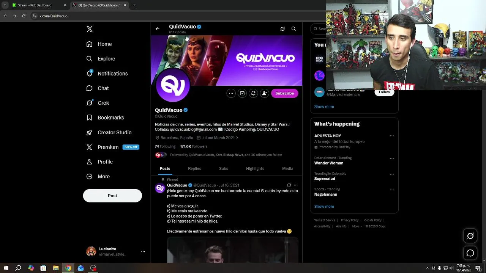Click Chrome icon on Windows taskbar

(x=68, y=268)
